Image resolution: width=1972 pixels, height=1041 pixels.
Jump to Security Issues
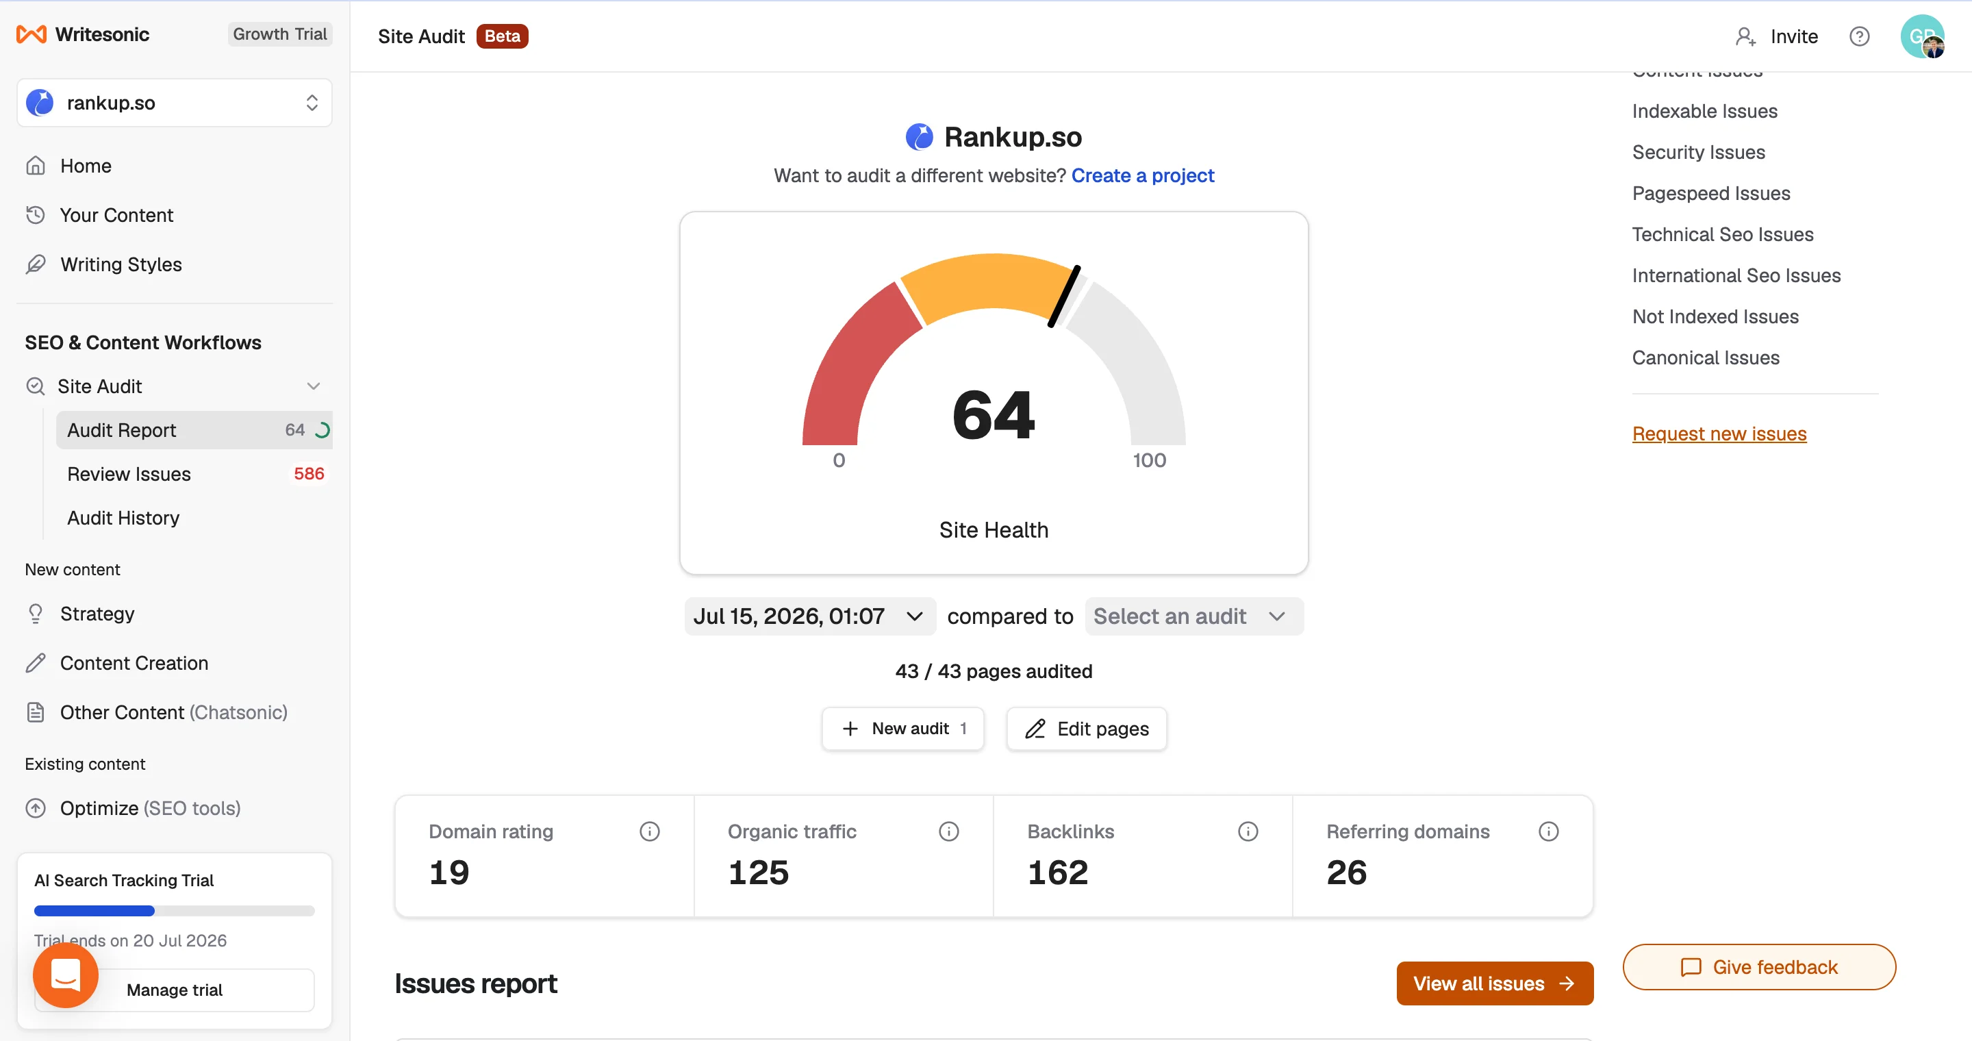1699,152
